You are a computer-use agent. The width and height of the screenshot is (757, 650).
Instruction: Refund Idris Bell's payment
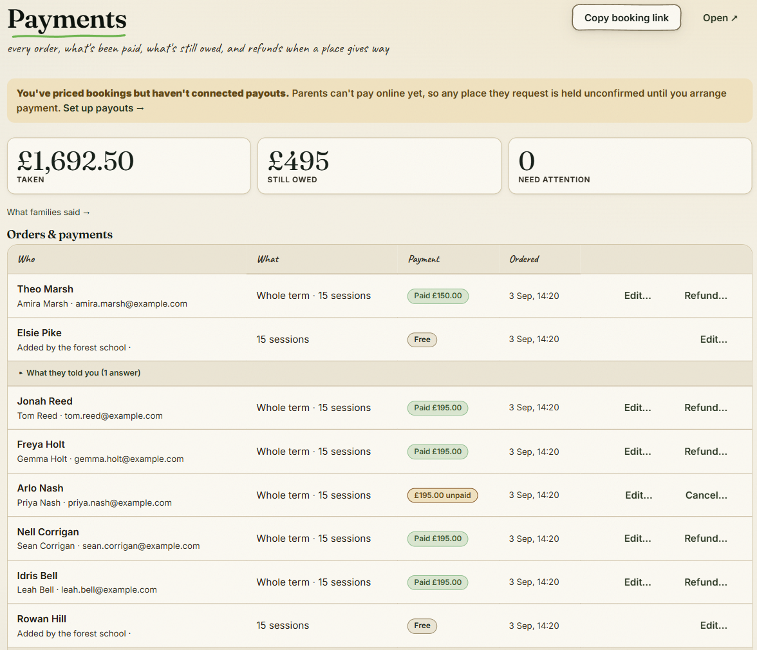click(706, 582)
